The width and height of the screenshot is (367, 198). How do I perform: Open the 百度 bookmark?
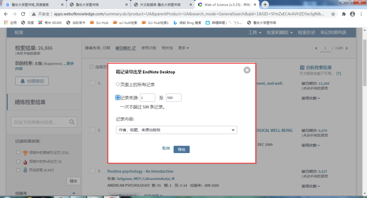tap(28, 23)
